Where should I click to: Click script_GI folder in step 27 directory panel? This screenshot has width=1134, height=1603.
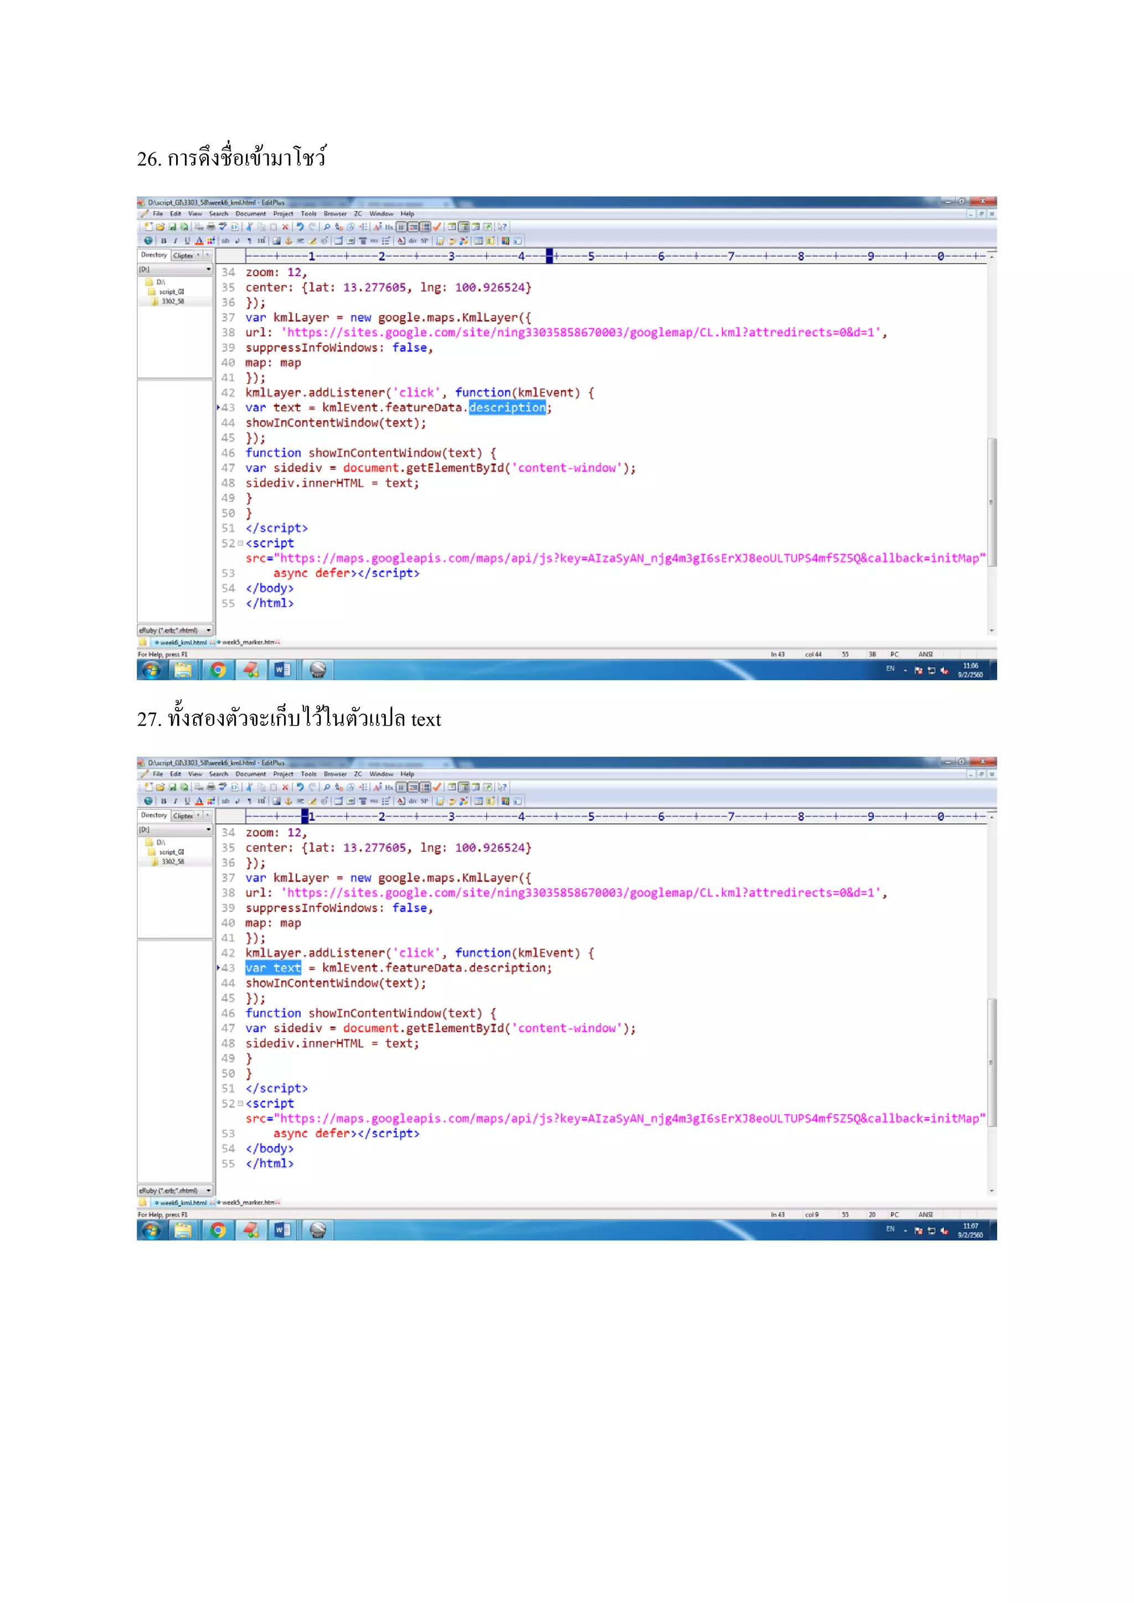(171, 852)
